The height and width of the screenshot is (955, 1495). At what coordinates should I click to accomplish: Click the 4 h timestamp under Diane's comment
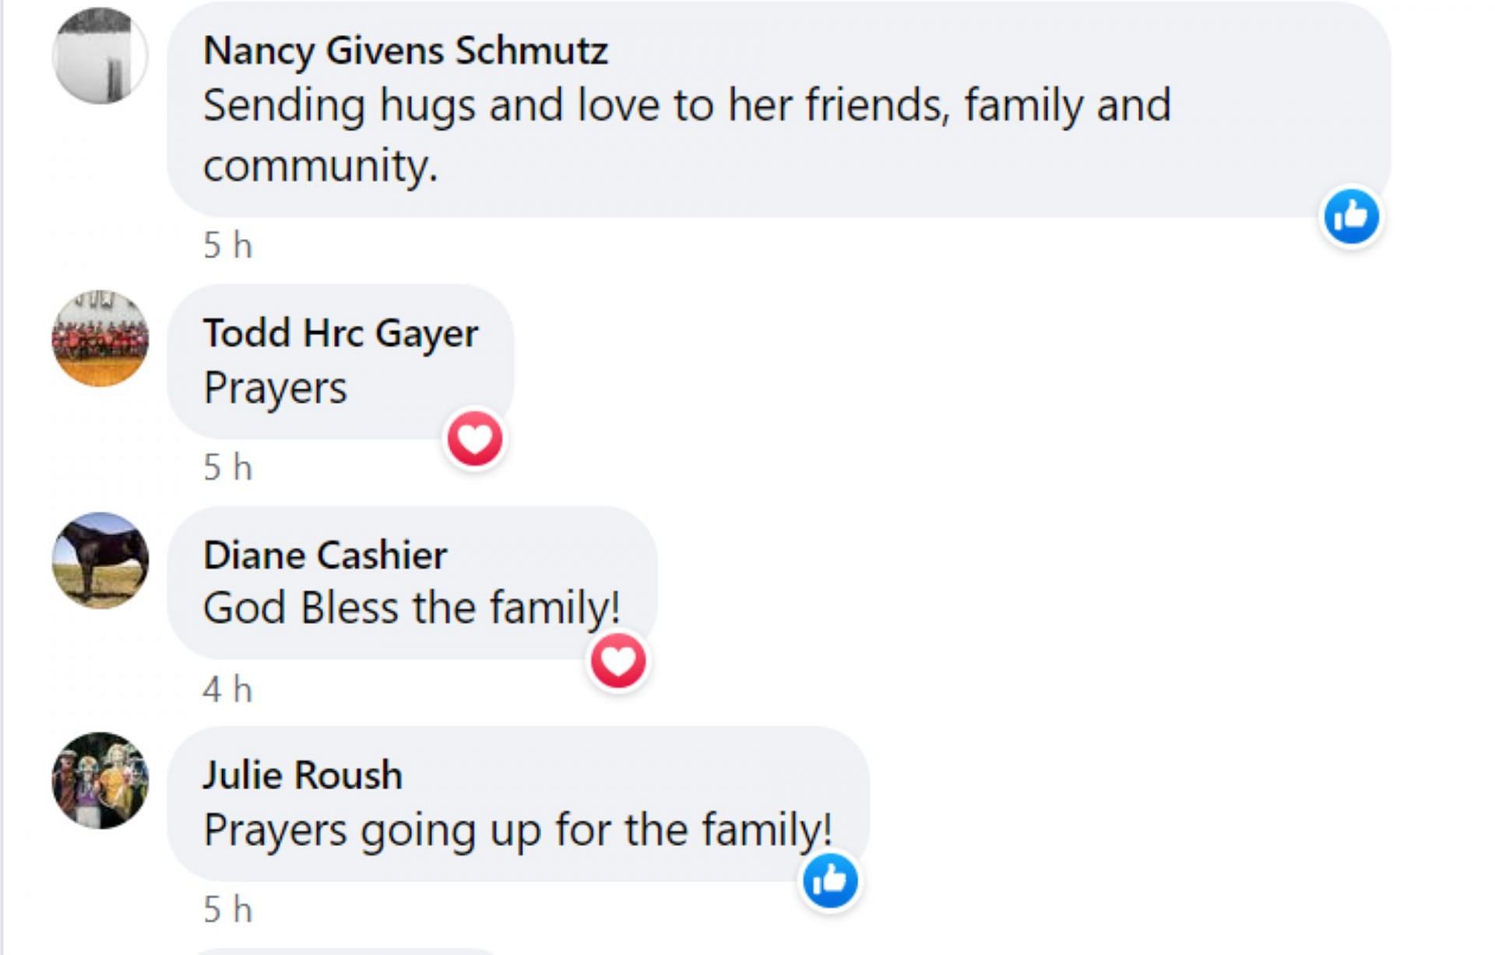pos(227,689)
